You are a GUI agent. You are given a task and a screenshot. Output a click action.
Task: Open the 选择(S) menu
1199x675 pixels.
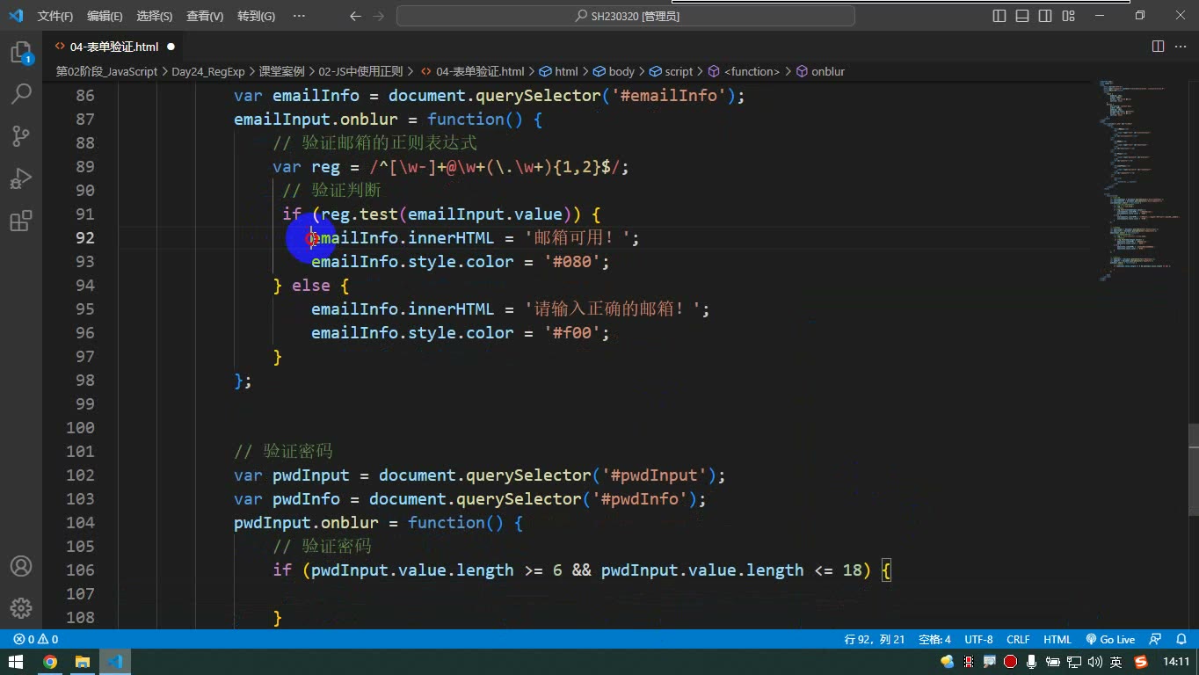tap(155, 16)
